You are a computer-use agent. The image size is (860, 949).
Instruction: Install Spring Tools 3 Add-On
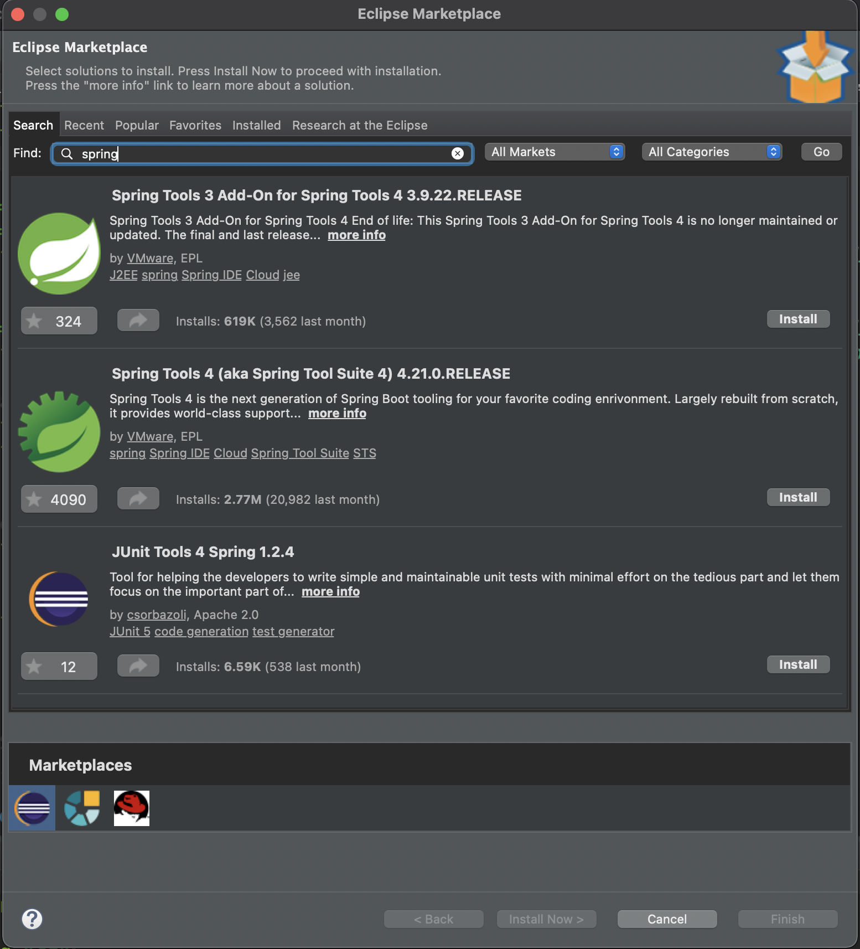click(798, 319)
